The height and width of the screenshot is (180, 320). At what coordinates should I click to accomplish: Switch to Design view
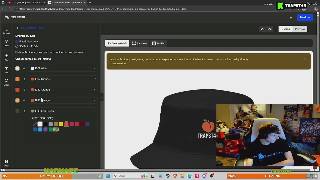[x=286, y=29]
